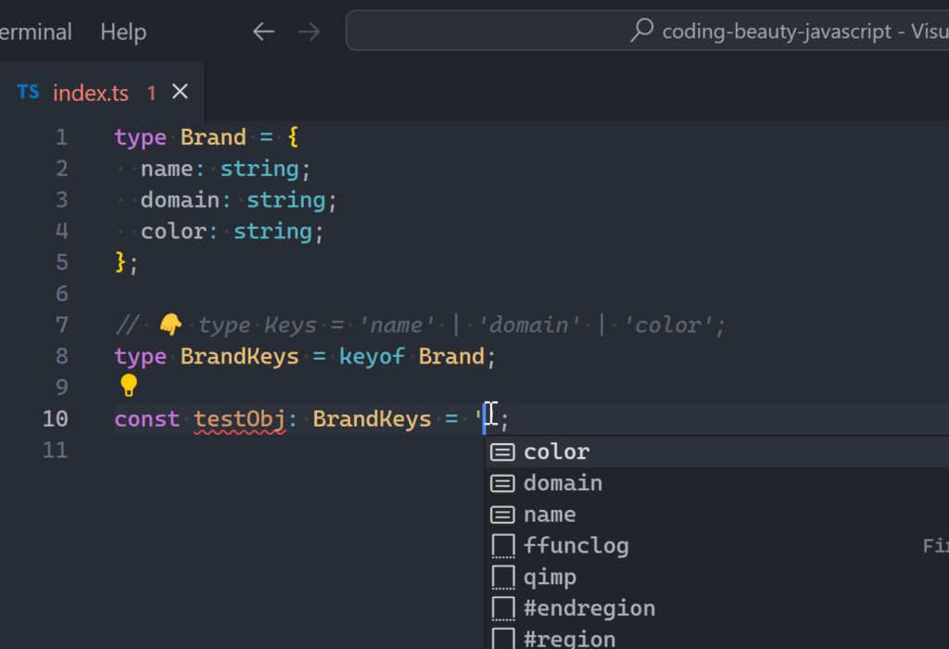This screenshot has height=649, width=949.
Task: Click the error count badge on tab
Action: click(x=151, y=93)
